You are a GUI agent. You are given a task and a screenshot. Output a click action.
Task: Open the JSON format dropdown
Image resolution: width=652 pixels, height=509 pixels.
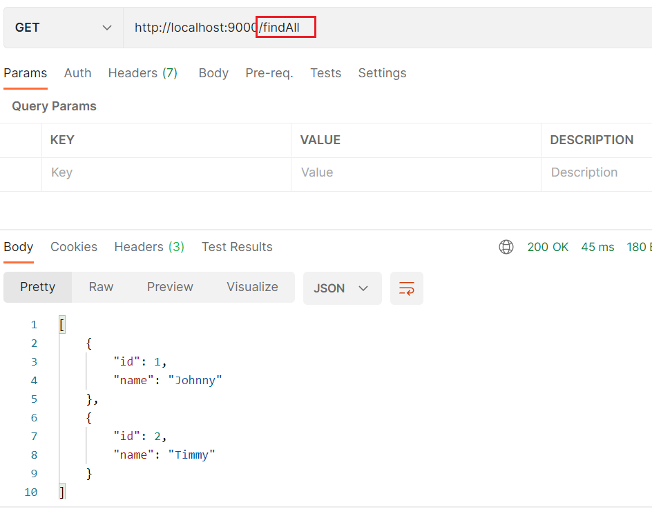tap(342, 288)
